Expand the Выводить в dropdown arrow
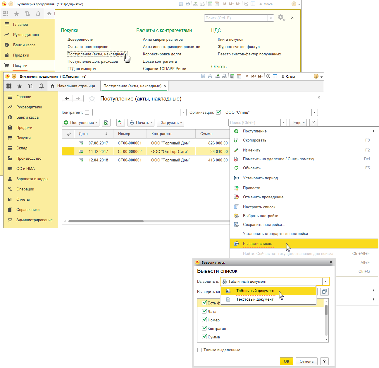Screen dimensions: 379x368 click(x=325, y=281)
